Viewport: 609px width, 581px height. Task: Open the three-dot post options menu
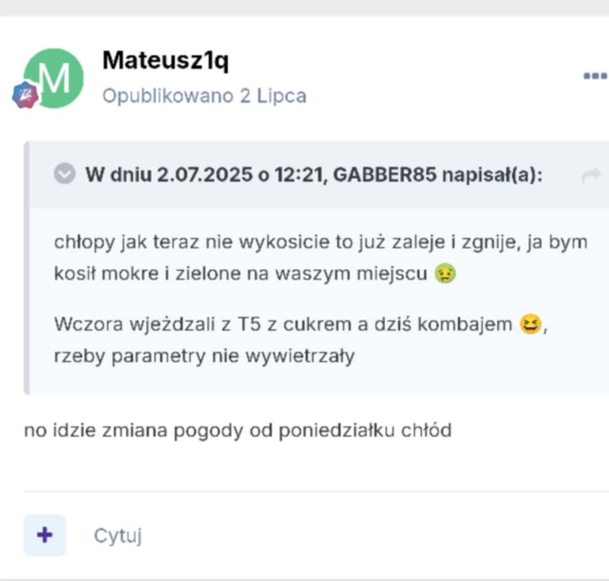click(x=594, y=76)
